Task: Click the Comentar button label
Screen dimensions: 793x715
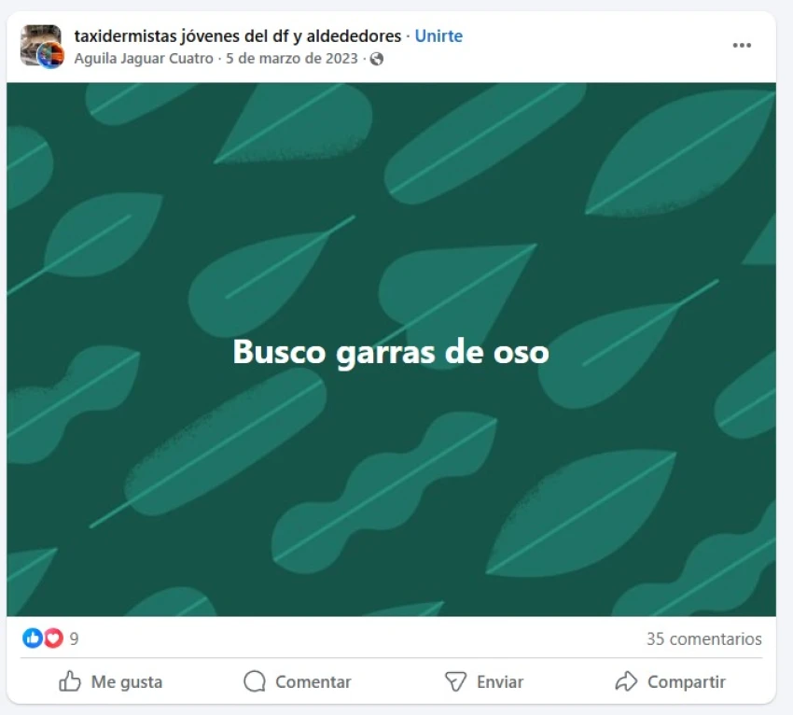Action: click(x=313, y=681)
